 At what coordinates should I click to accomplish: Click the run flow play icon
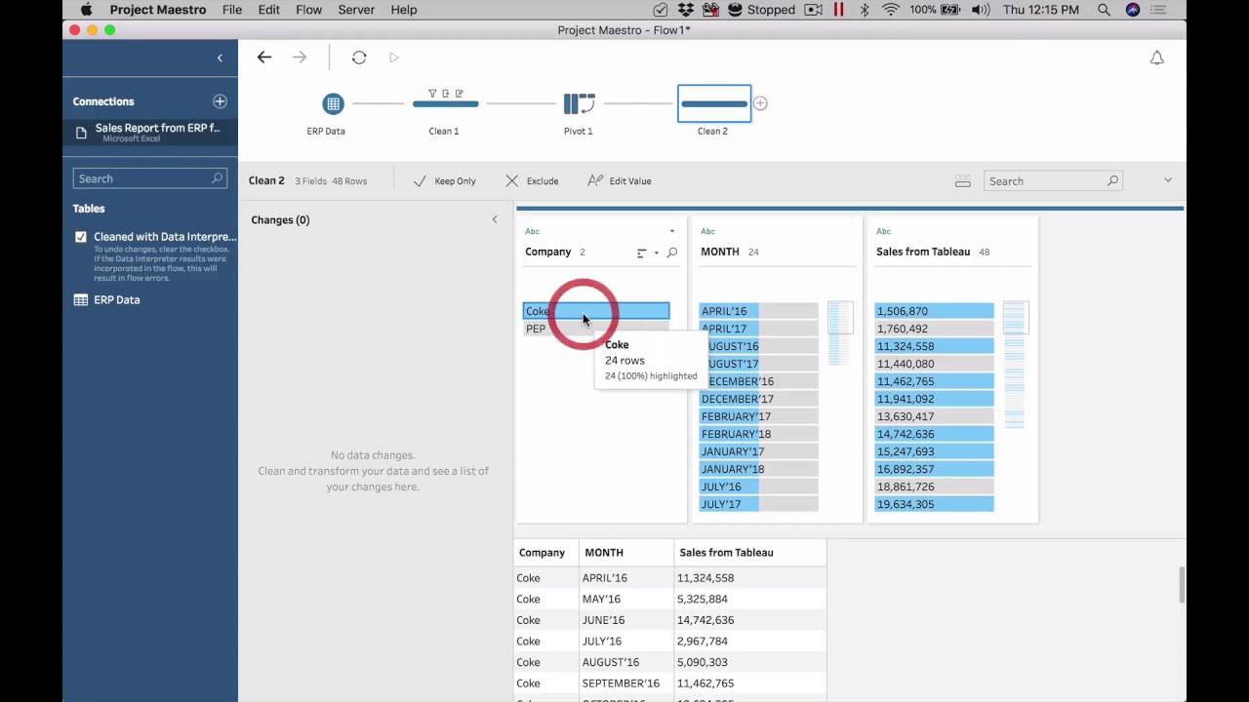coord(394,58)
